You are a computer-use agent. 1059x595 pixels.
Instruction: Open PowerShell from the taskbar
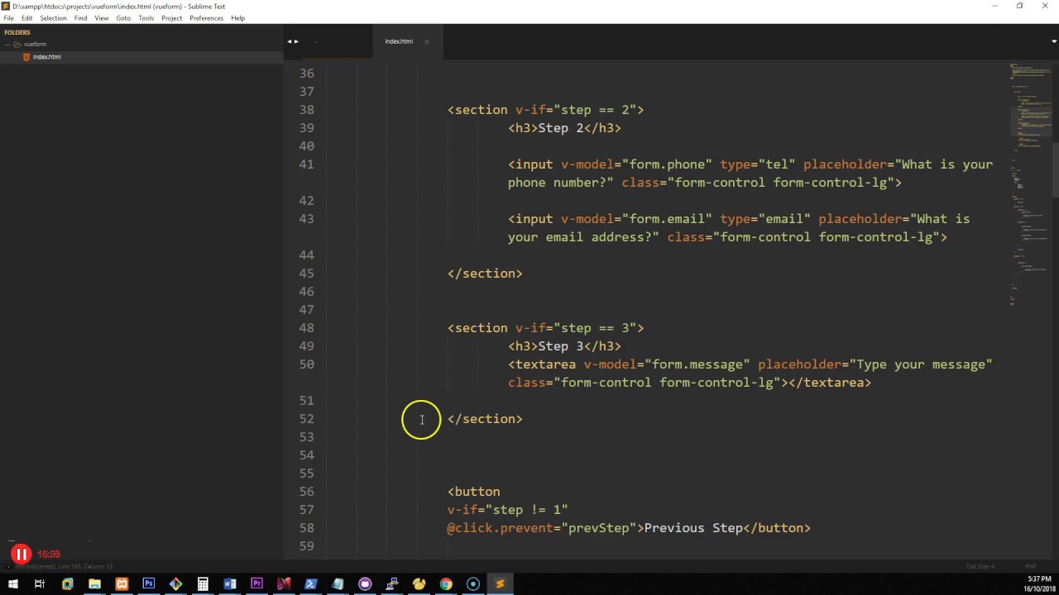pyautogui.click(x=311, y=584)
